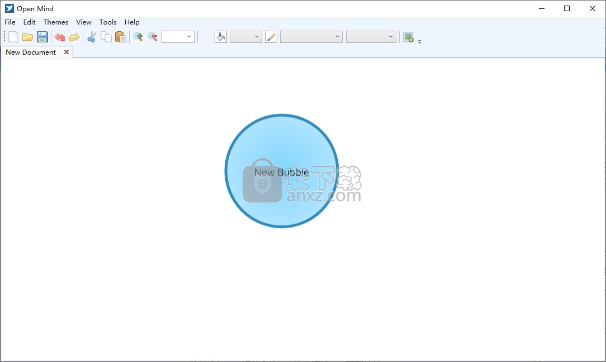Image resolution: width=606 pixels, height=362 pixels.
Task: Close the New Document tab
Action: [67, 52]
